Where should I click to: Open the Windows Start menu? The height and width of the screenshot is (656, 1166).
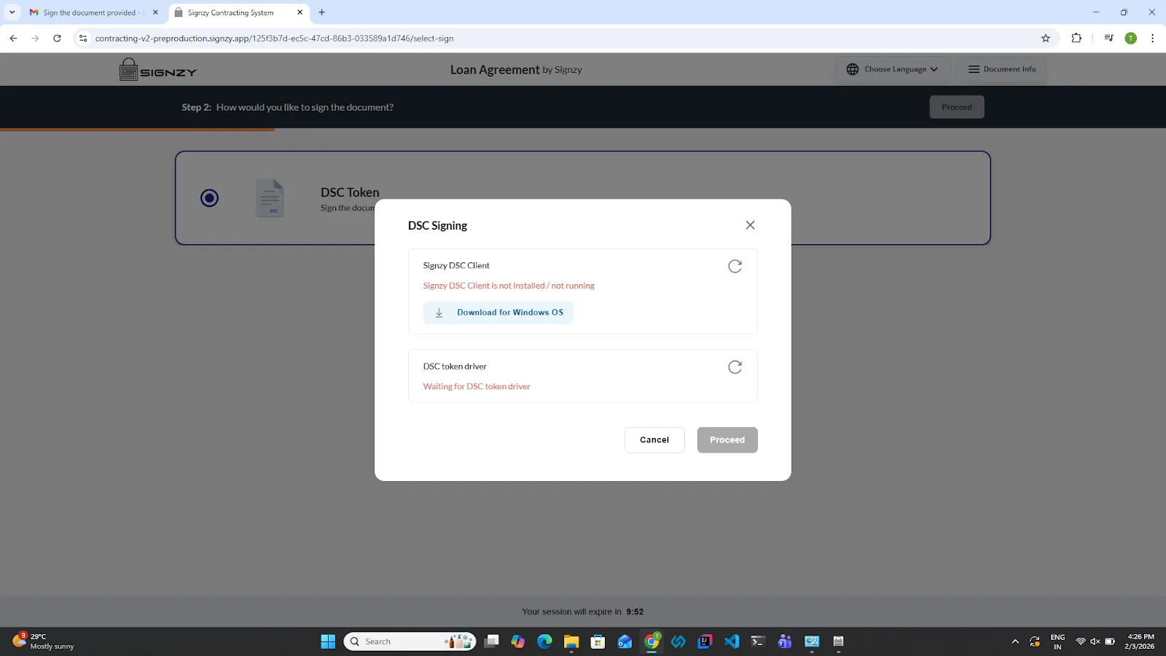(328, 641)
